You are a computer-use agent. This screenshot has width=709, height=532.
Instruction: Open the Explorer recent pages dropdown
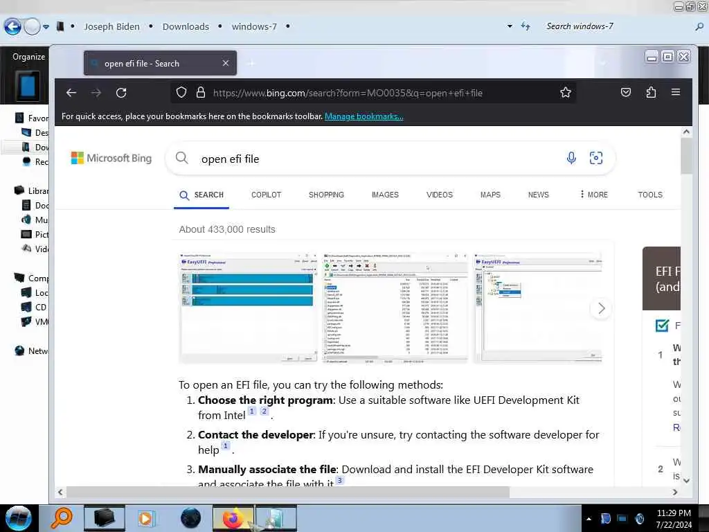click(46, 27)
